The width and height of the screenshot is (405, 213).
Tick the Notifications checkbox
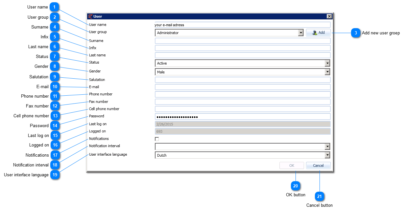tap(157, 139)
